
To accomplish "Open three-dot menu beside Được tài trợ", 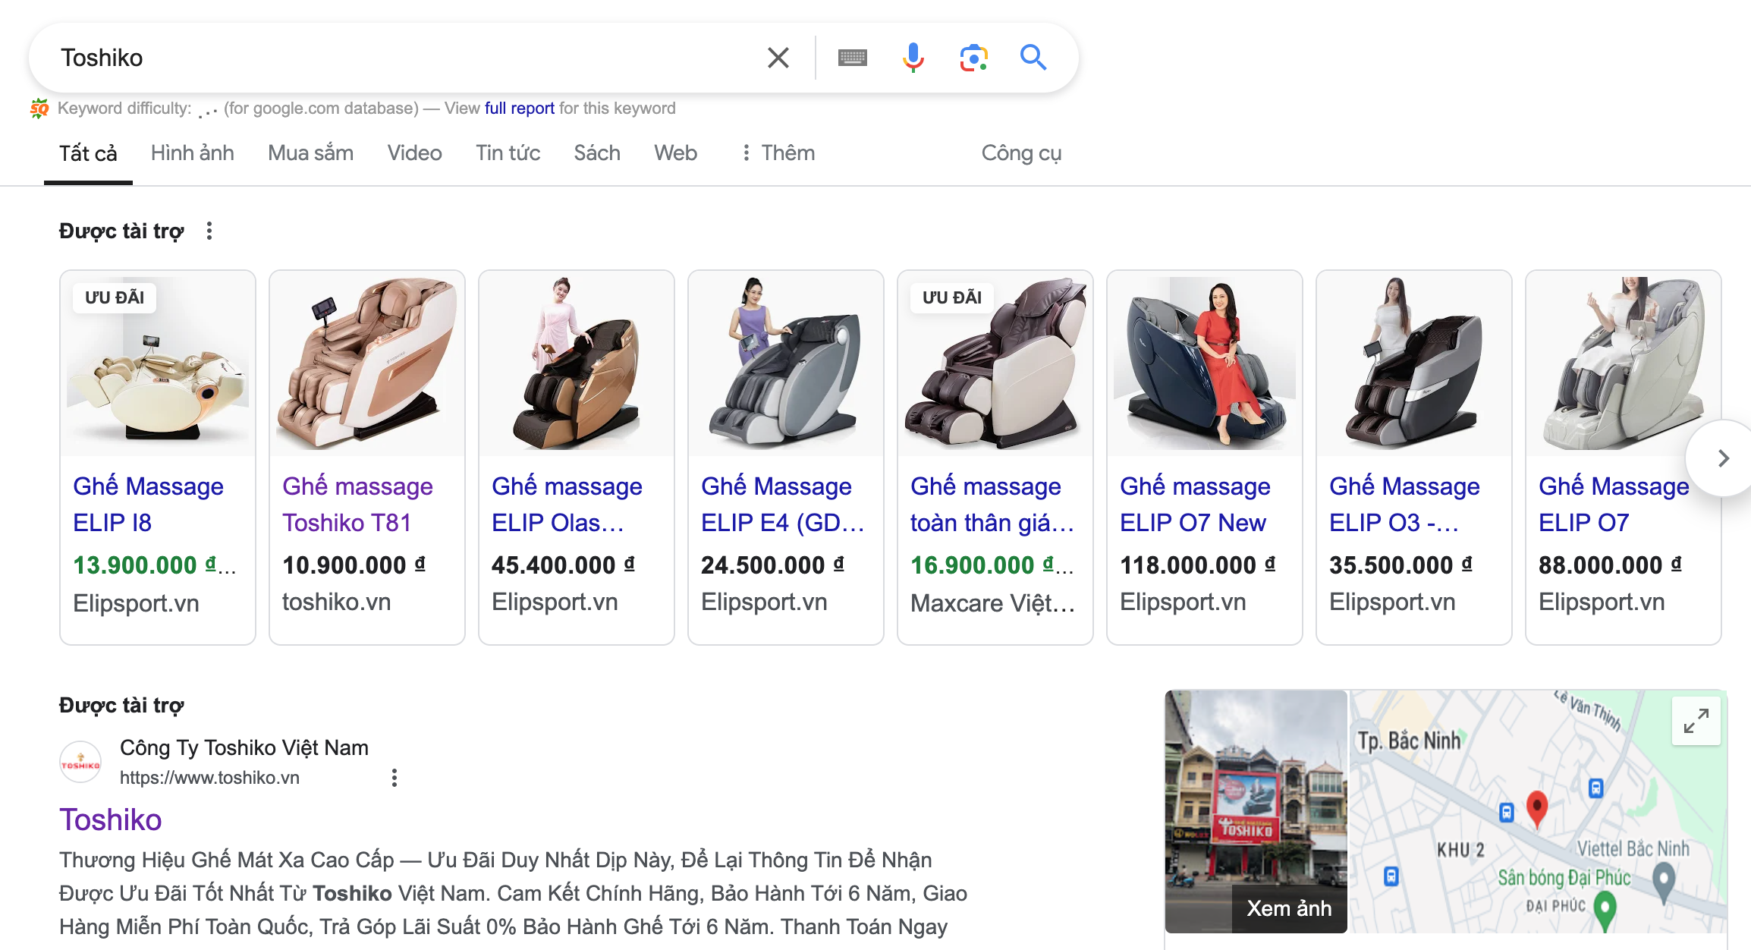I will coord(209,231).
